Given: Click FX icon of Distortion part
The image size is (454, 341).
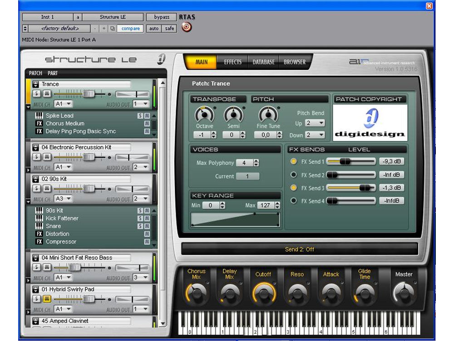Looking at the screenshot, I should (x=39, y=234).
